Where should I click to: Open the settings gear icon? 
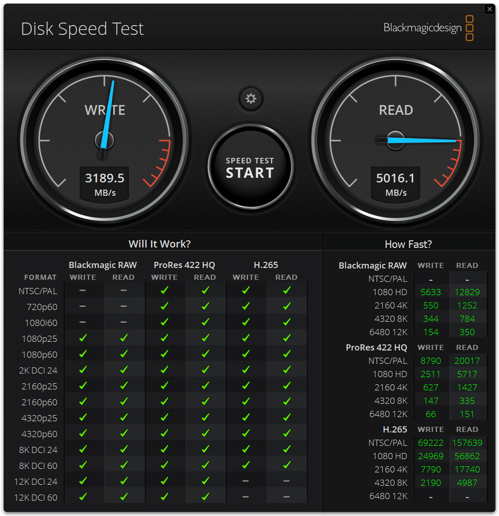click(251, 98)
